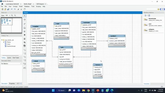
Task: Open the No Selection description dropdown
Action: [x=11, y=64]
